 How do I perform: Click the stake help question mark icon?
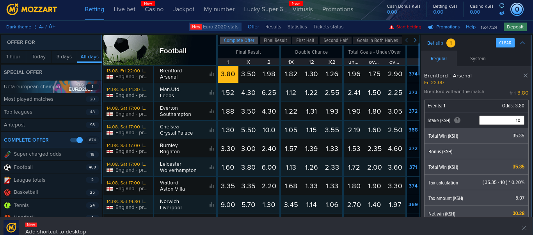[x=457, y=121]
